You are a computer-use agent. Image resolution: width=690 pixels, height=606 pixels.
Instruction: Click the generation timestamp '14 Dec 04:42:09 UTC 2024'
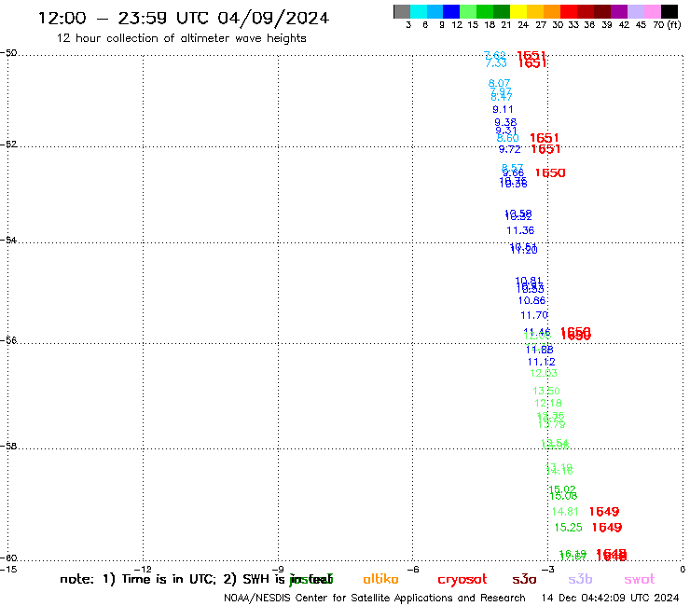pos(610,599)
